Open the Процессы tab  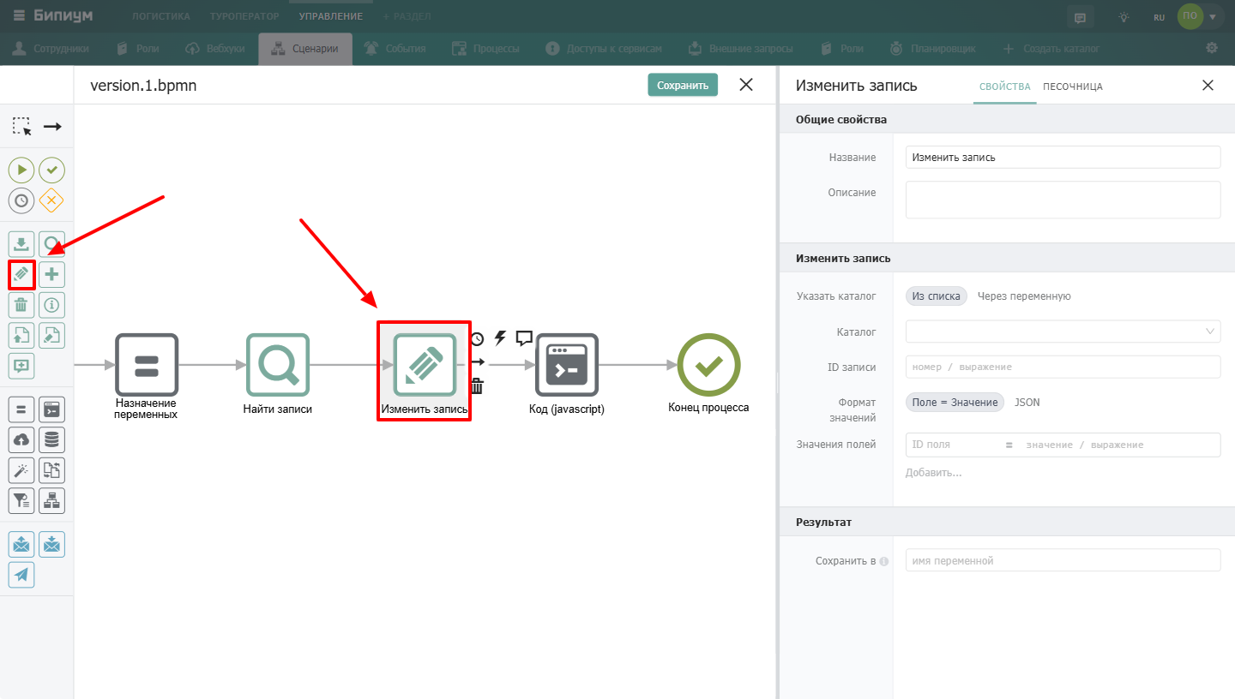coord(485,49)
